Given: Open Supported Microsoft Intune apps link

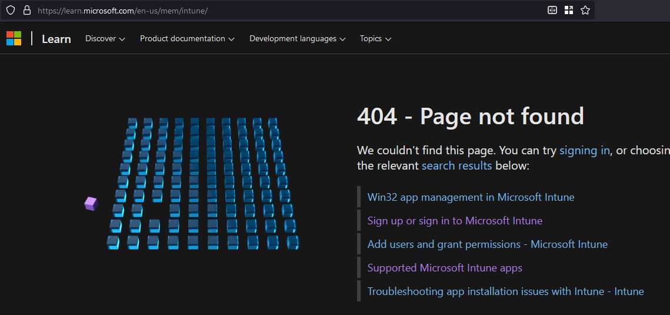Looking at the screenshot, I should tap(445, 268).
